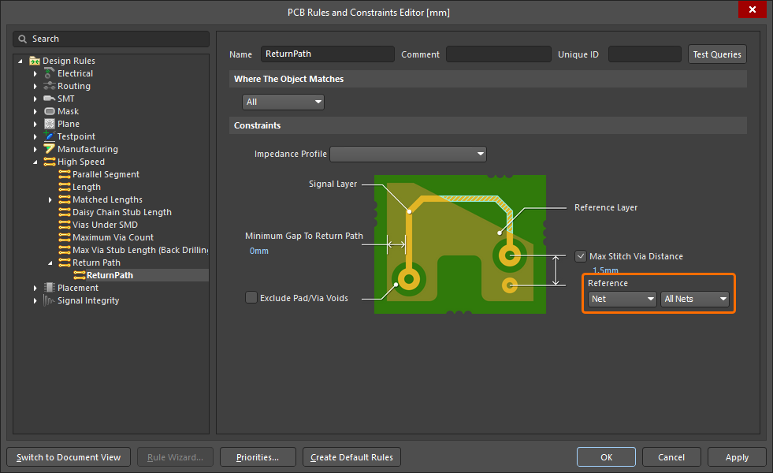773x473 pixels.
Task: Select the ReturnPath rule in tree
Action: pyautogui.click(x=110, y=275)
